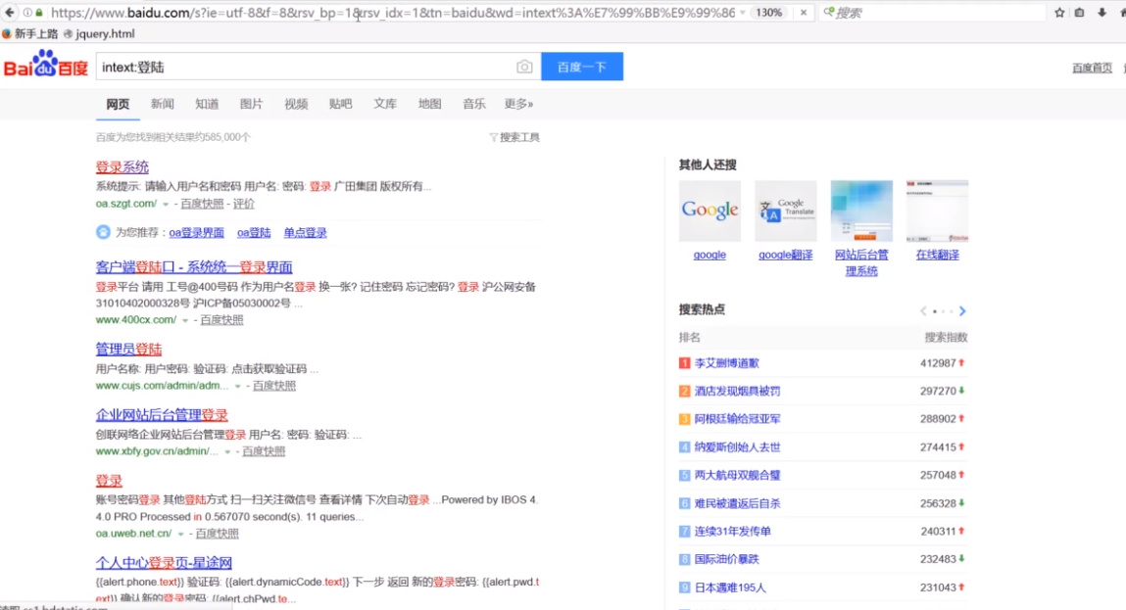
Task: Switch to the 贴吧 tab
Action: 340,104
